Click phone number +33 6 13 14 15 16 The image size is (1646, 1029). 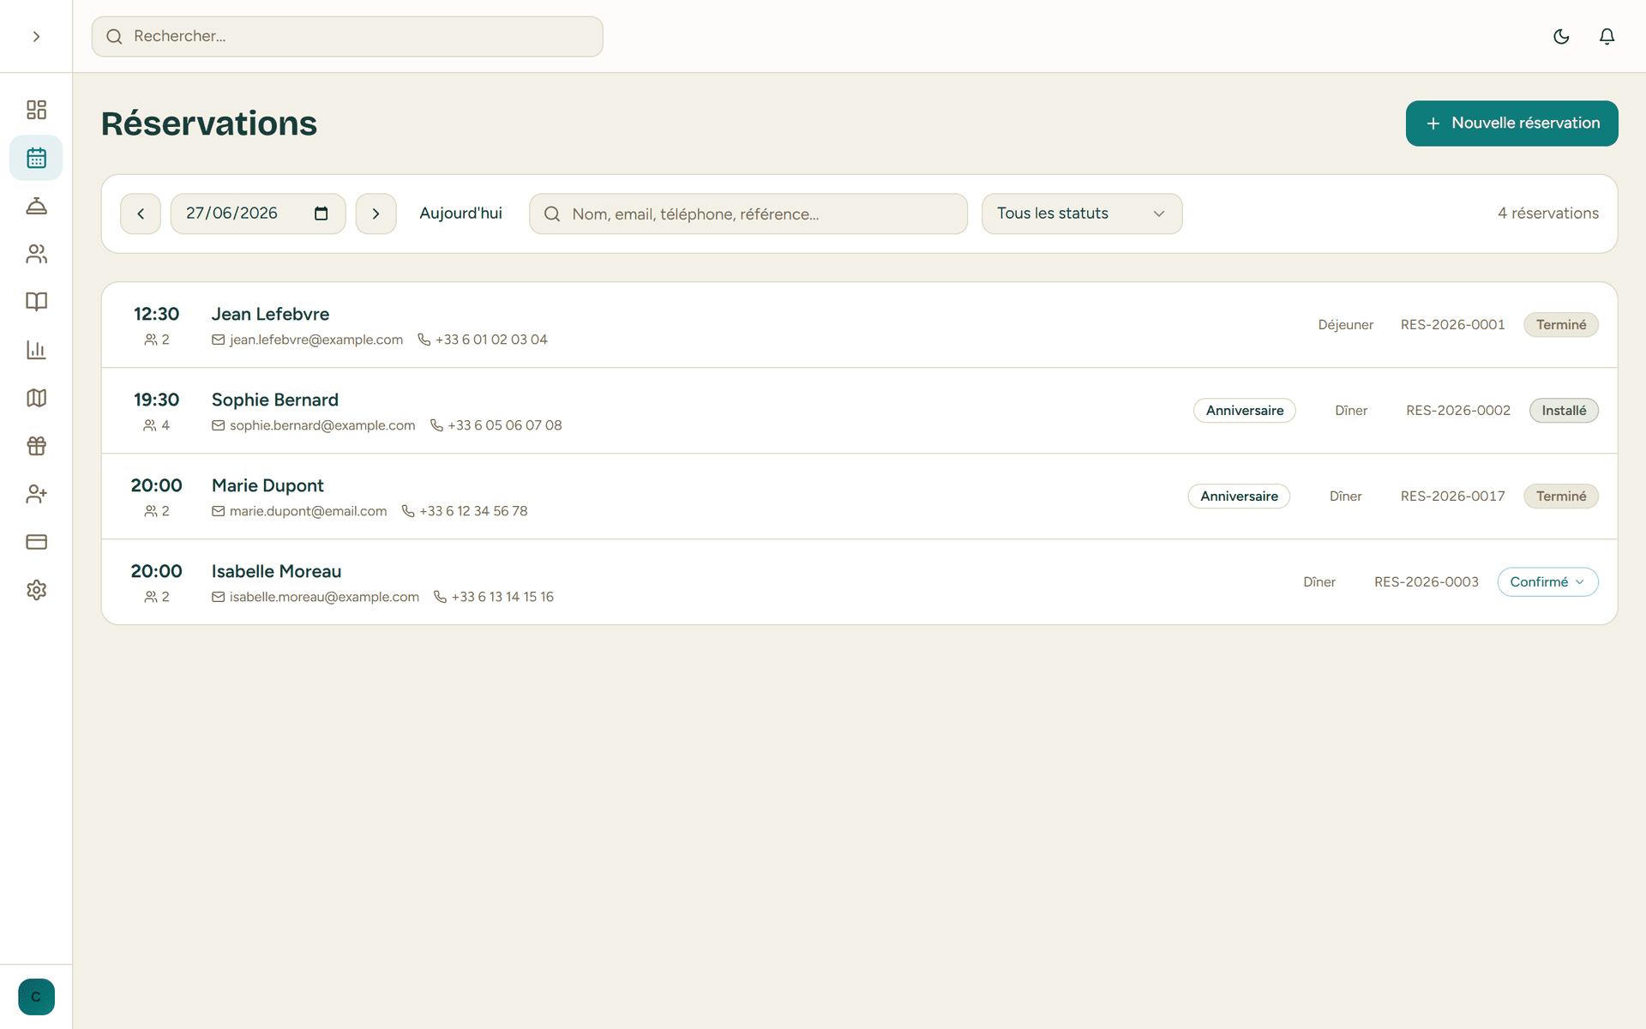tap(502, 597)
